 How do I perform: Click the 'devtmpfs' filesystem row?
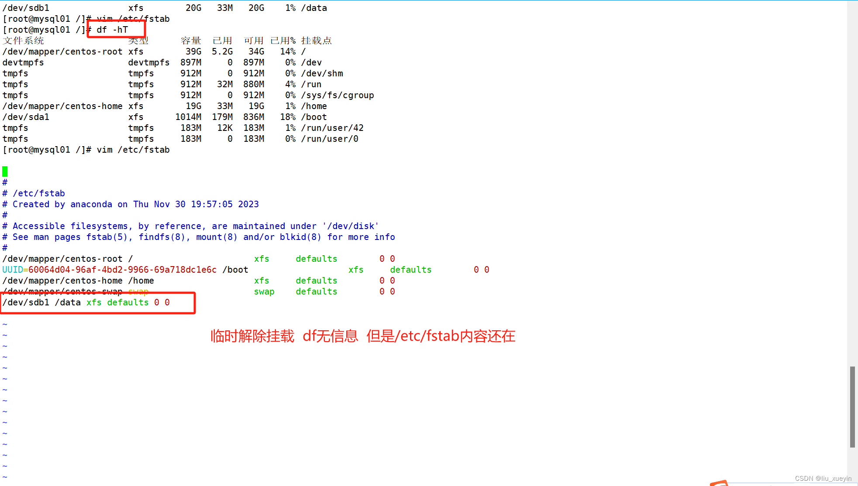click(x=23, y=62)
